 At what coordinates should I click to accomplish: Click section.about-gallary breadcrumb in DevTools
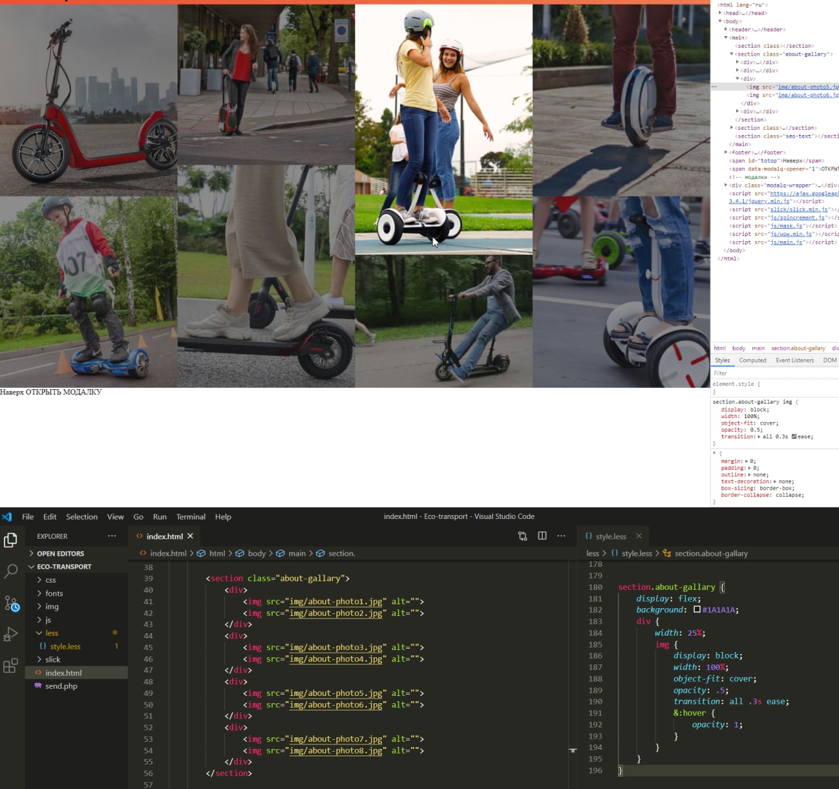798,349
